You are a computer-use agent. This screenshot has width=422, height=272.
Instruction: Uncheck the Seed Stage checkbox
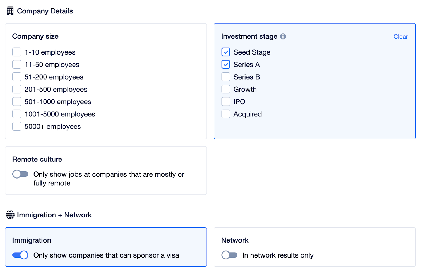click(x=226, y=52)
